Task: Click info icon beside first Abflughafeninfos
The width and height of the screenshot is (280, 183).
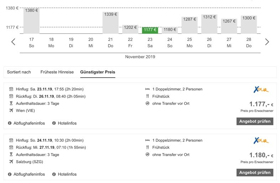Action: tap(10, 123)
